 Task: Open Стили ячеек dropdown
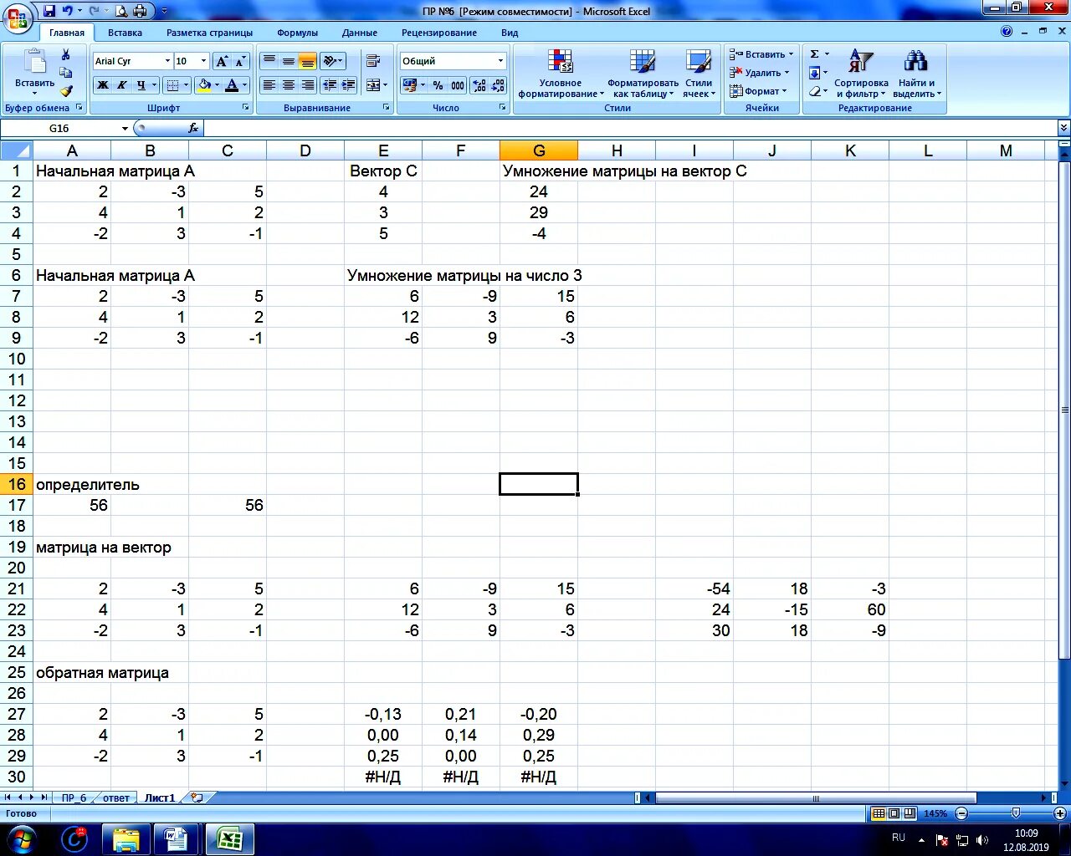coord(699,74)
